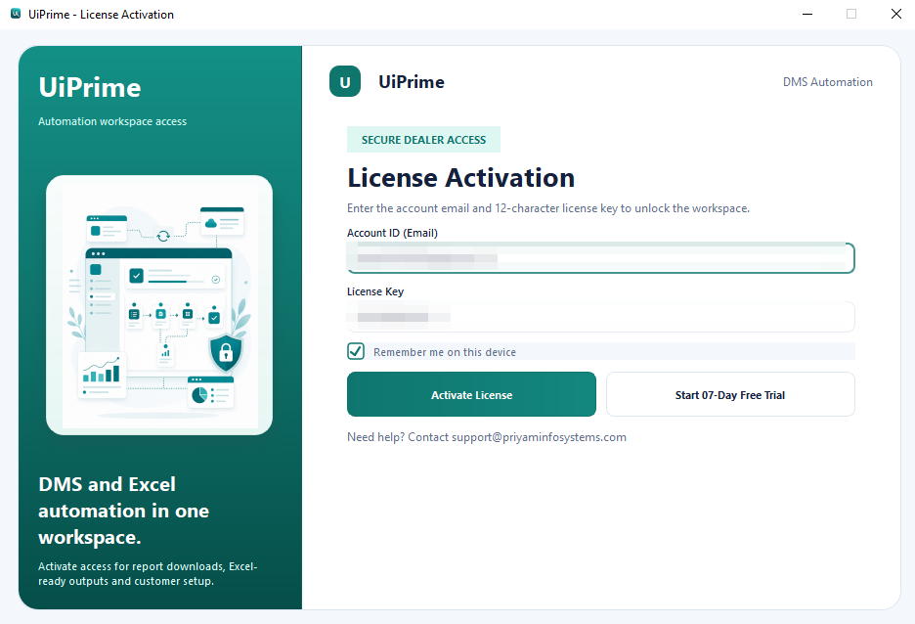Click the Activate License button

tap(471, 394)
